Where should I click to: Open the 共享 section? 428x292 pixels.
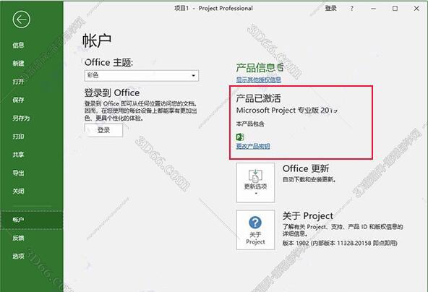pyautogui.click(x=18, y=155)
